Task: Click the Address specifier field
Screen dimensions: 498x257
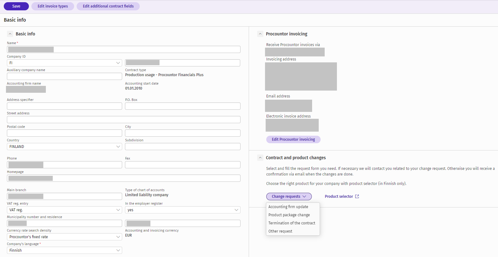Action: [64, 106]
